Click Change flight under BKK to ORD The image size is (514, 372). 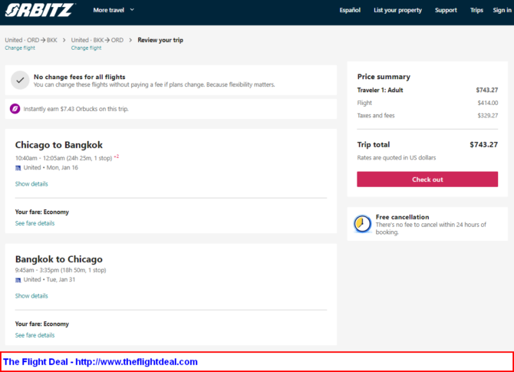click(x=86, y=48)
